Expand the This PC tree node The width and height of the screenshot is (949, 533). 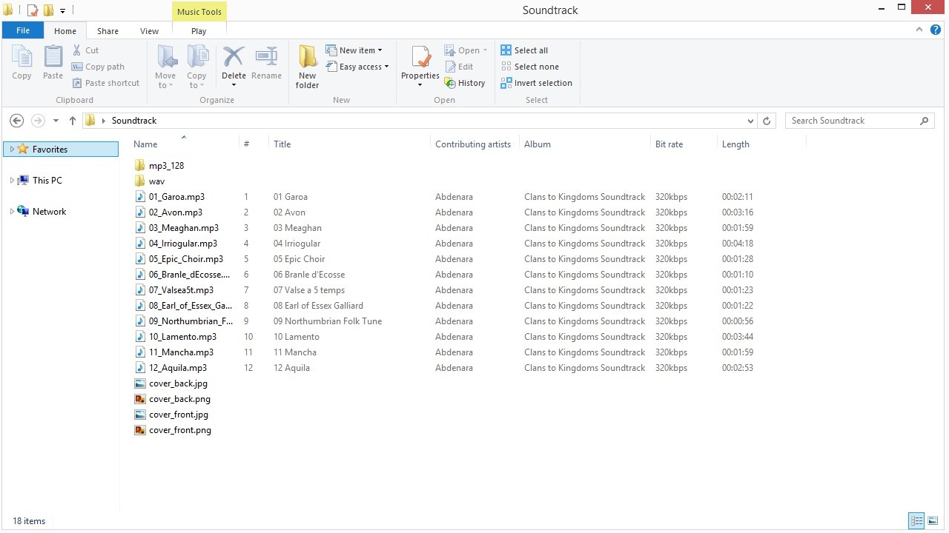pos(12,181)
